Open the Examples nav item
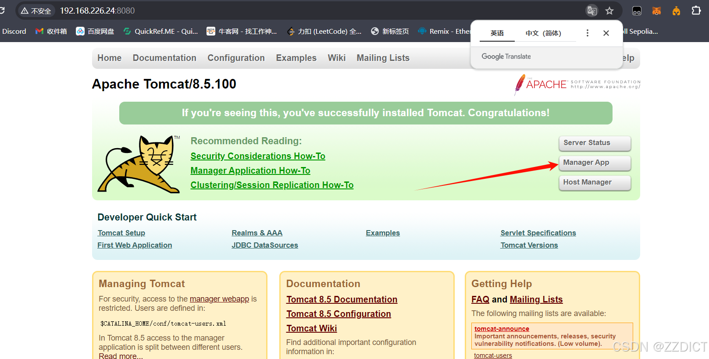The height and width of the screenshot is (359, 709). (296, 58)
